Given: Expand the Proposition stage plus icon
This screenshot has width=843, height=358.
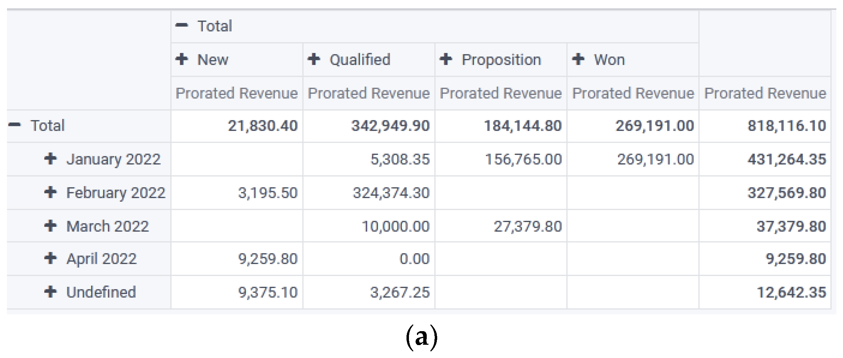Looking at the screenshot, I should coord(446,59).
